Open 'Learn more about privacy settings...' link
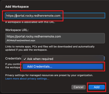109x94 pixels. 27,79
